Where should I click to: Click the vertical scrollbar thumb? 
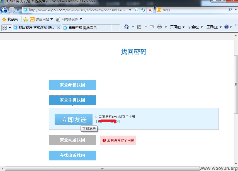236,85
